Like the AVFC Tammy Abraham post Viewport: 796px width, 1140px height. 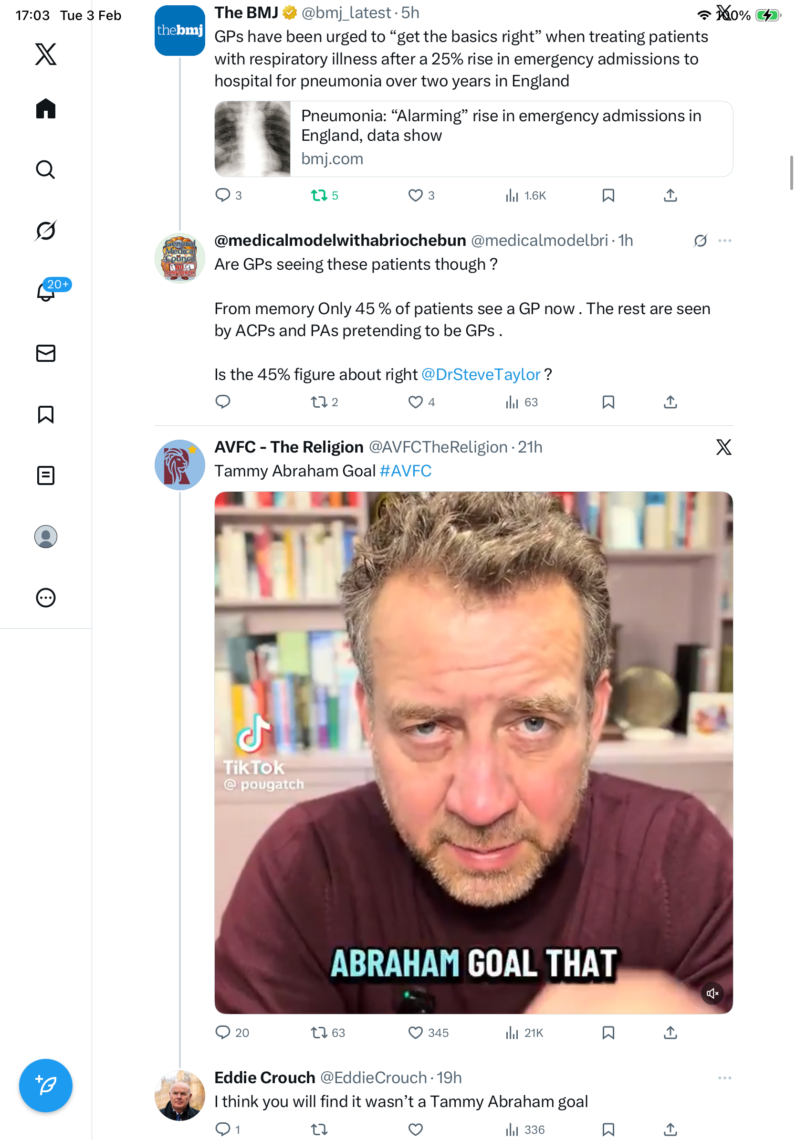click(x=415, y=1033)
